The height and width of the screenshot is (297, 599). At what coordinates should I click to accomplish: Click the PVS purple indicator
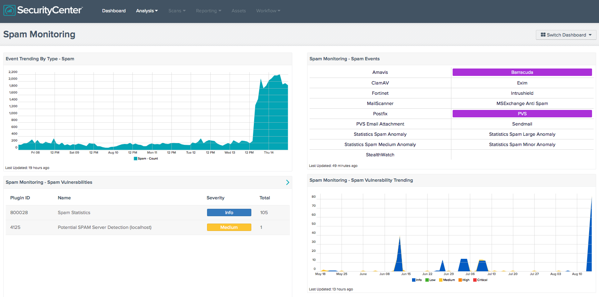coord(522,114)
